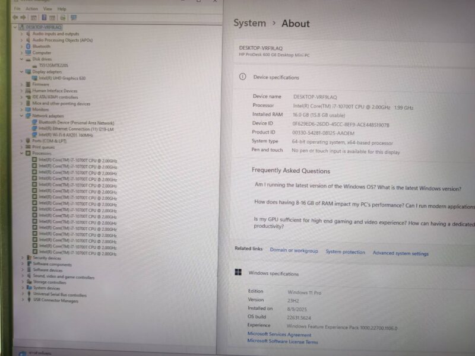Collapse the Processors category
The width and height of the screenshot is (475, 356).
(21, 154)
